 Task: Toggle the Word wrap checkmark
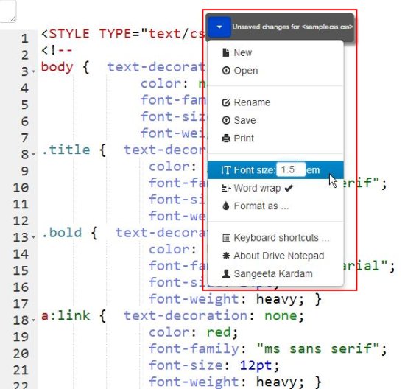click(289, 188)
